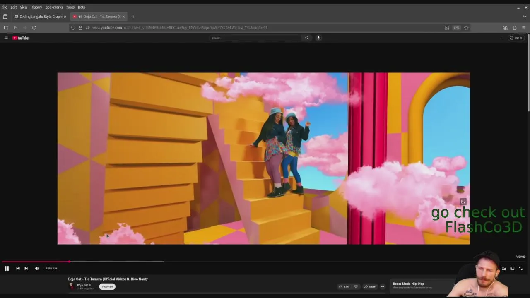This screenshot has width=530, height=298.
Task: Pause the video playback
Action: 7,268
